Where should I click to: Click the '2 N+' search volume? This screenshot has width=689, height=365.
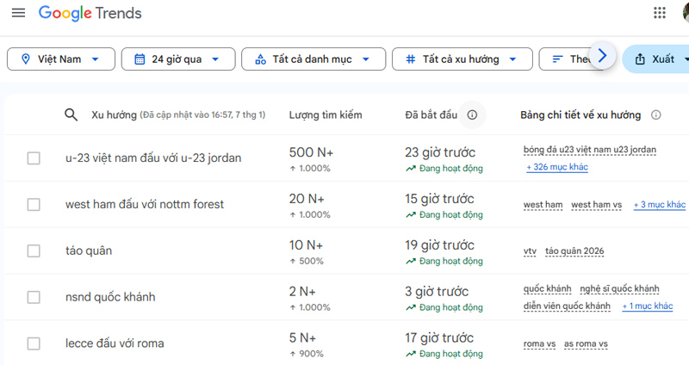point(302,292)
